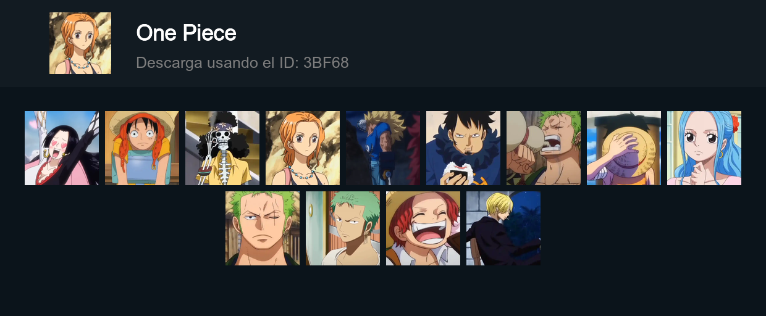Image resolution: width=766 pixels, height=316 pixels.
Task: Open the sticker pack cover image in the header
Action: point(80,43)
